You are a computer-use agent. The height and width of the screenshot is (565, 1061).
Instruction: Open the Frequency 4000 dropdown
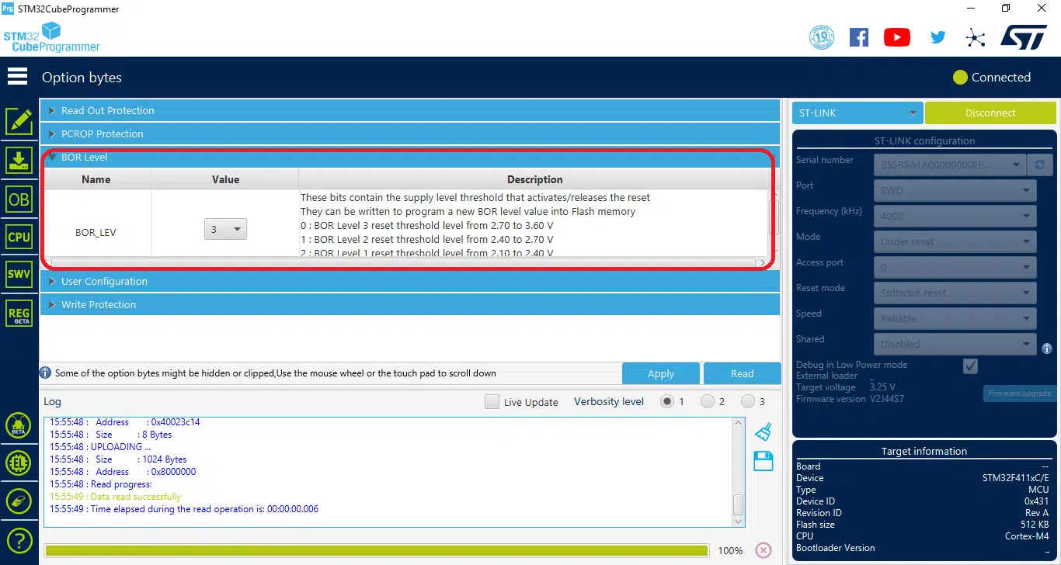click(x=955, y=216)
